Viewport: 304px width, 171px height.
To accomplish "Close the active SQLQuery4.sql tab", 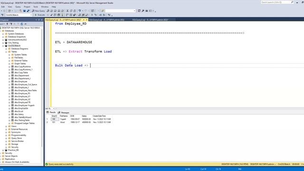I will point(86,20).
